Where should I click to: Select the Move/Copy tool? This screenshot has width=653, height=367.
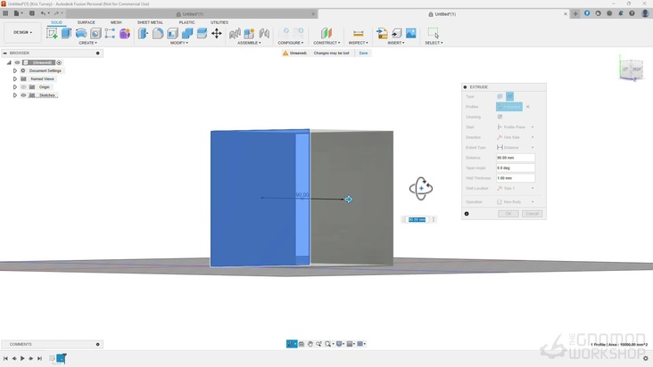[x=217, y=33]
